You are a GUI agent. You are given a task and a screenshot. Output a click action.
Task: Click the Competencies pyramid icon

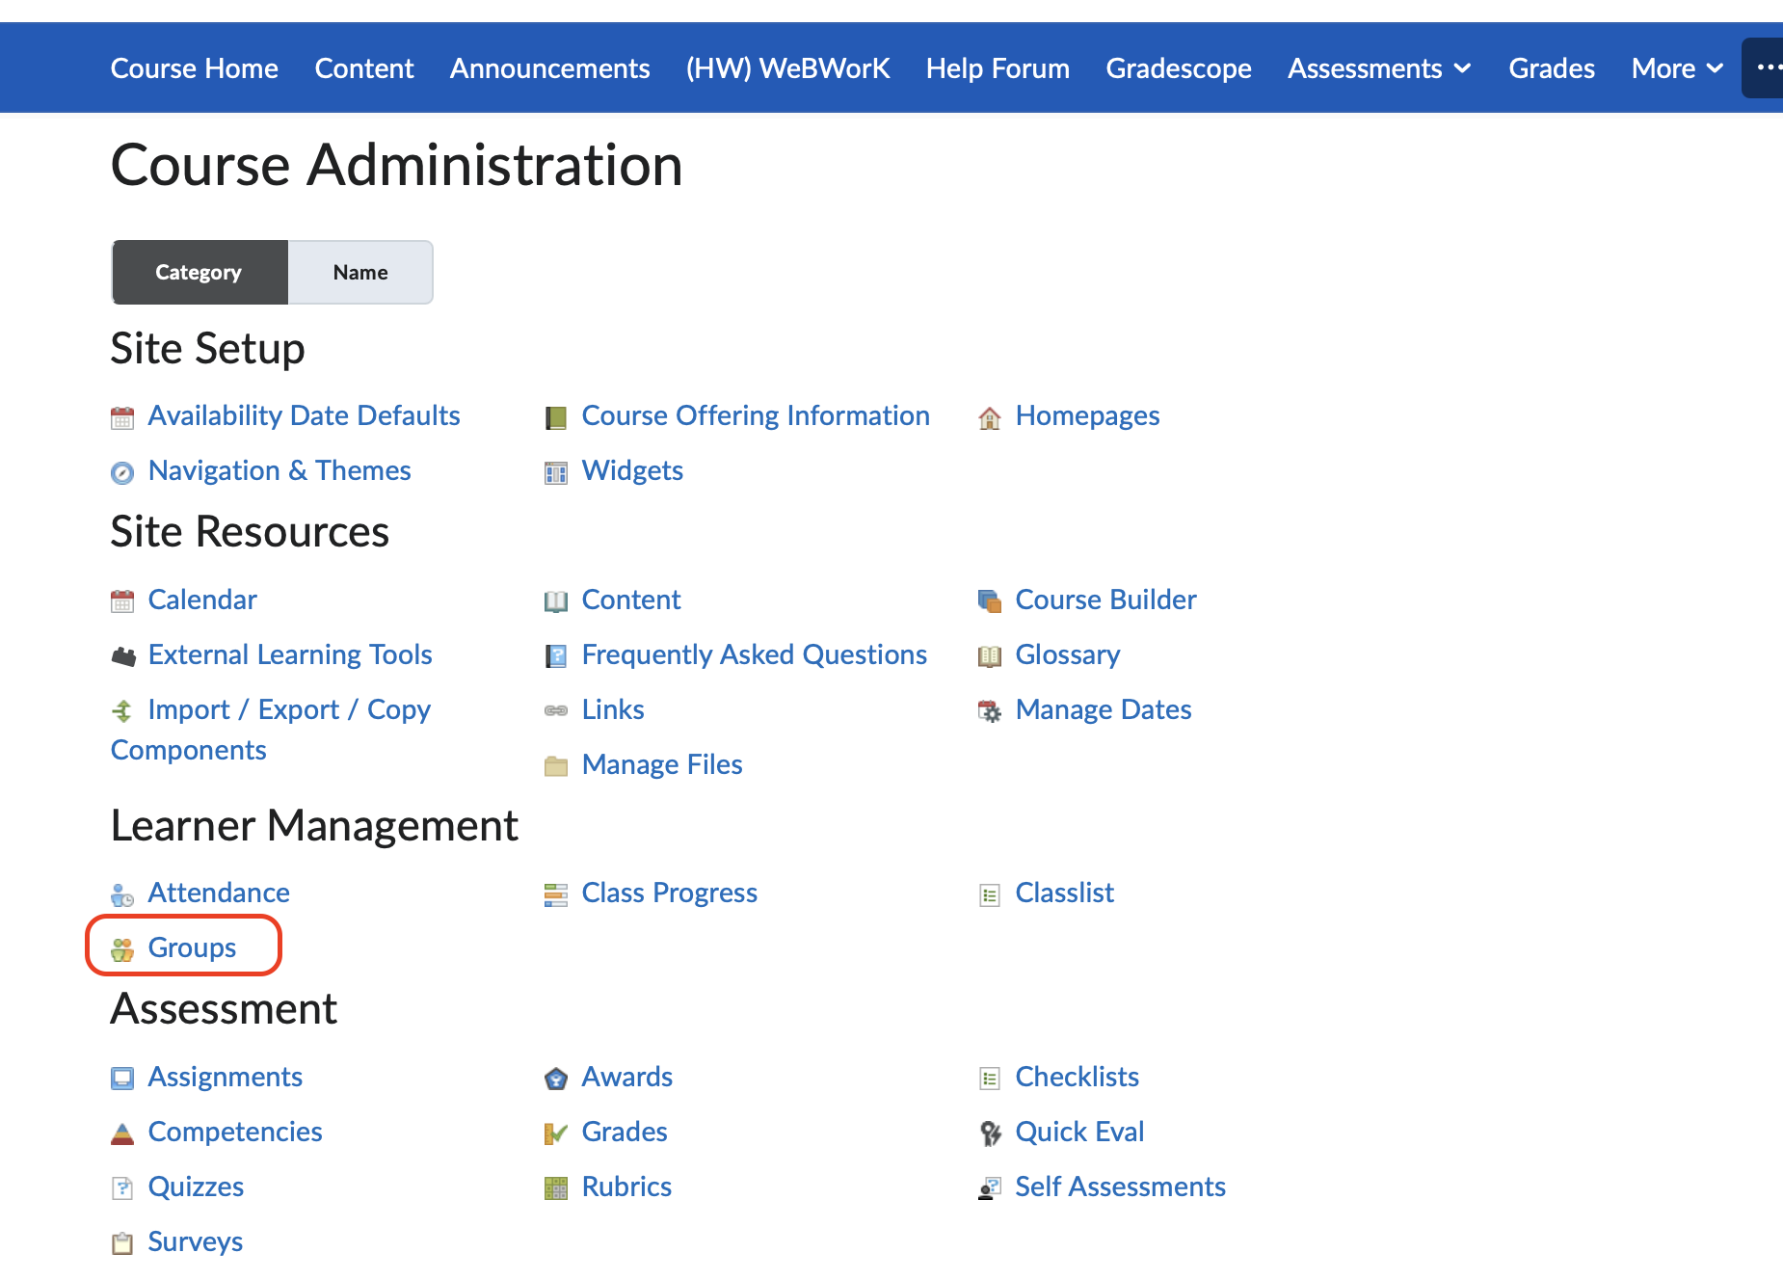click(122, 1133)
